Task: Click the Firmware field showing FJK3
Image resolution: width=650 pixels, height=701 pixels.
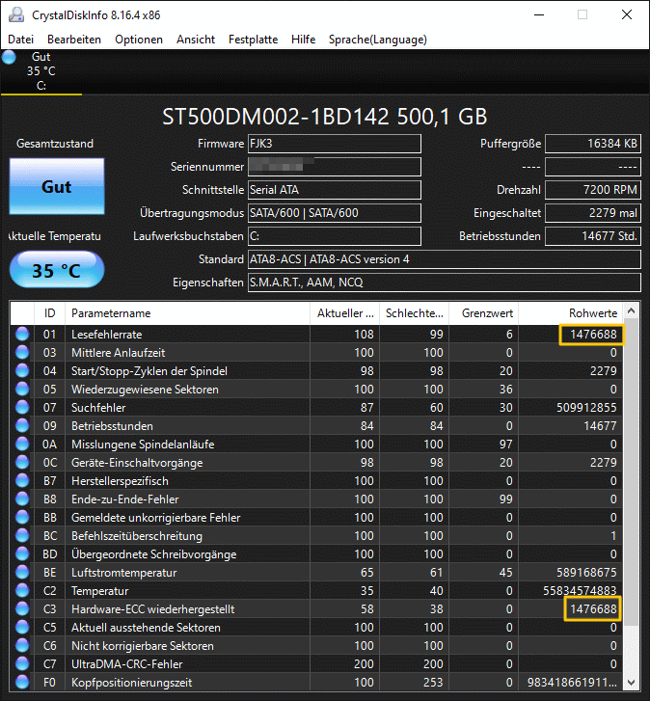Action: pos(335,144)
